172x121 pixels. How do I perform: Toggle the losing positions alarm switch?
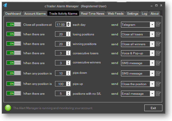click(x=14, y=34)
